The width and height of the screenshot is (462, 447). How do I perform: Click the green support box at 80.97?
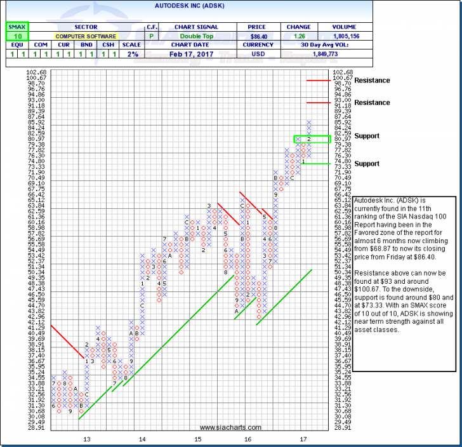311,139
